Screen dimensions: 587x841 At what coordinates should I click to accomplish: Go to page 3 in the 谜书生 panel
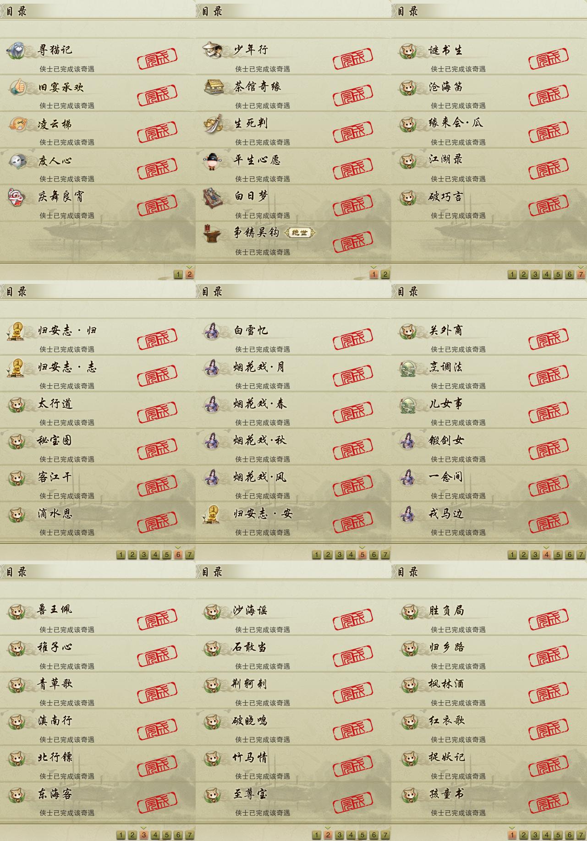(x=535, y=274)
